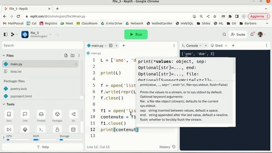Switch to the main.py editor tab
The image size is (272, 153).
point(97,45)
